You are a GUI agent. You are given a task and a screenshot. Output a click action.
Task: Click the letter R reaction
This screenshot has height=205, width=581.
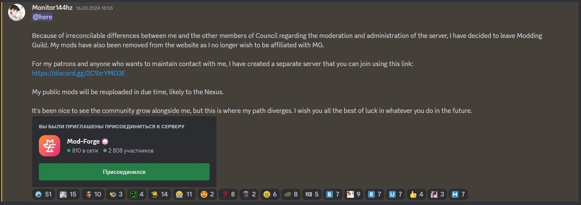(x=375, y=194)
